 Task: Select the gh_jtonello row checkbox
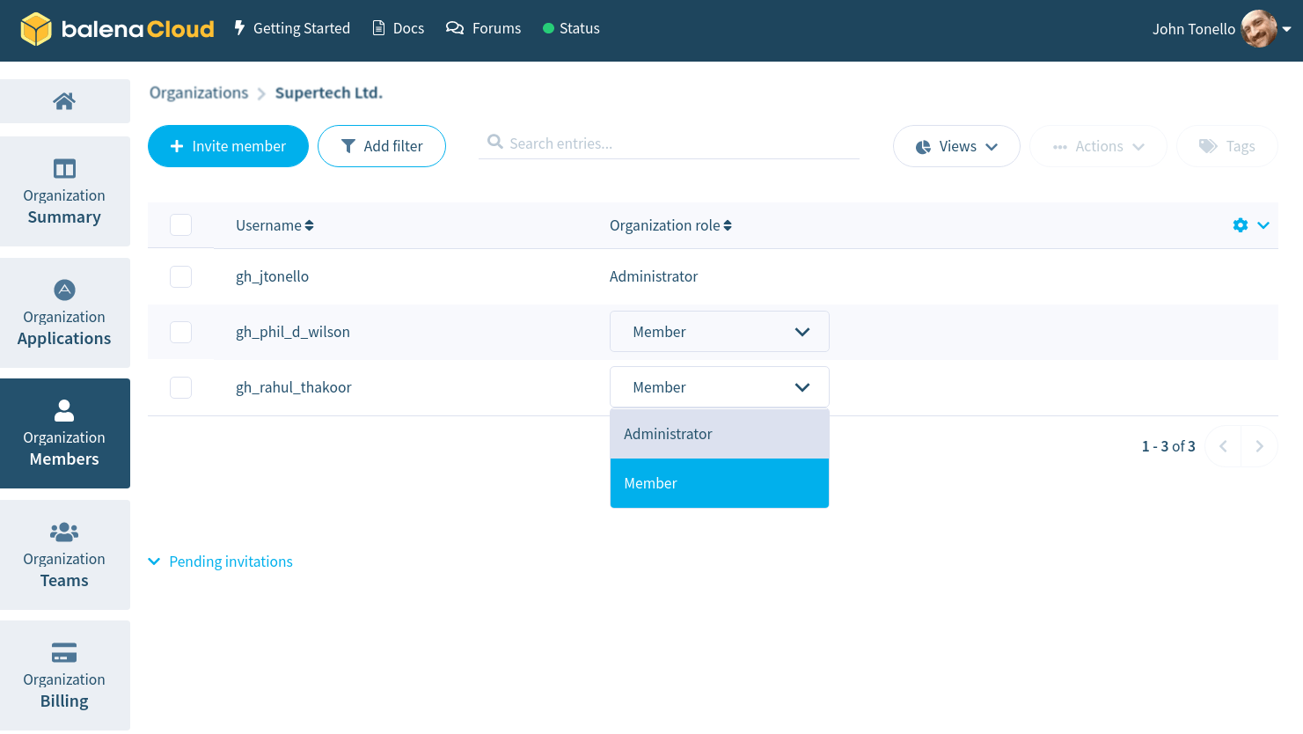[x=181, y=276]
